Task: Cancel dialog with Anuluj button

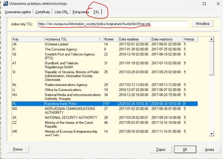Action: (209, 150)
